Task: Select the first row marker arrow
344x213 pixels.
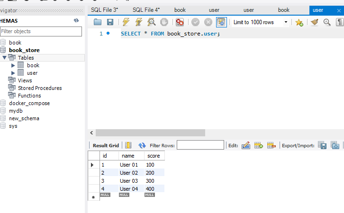Action: [92, 165]
